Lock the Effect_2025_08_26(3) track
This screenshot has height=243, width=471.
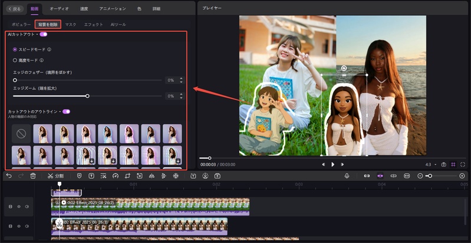click(11, 226)
